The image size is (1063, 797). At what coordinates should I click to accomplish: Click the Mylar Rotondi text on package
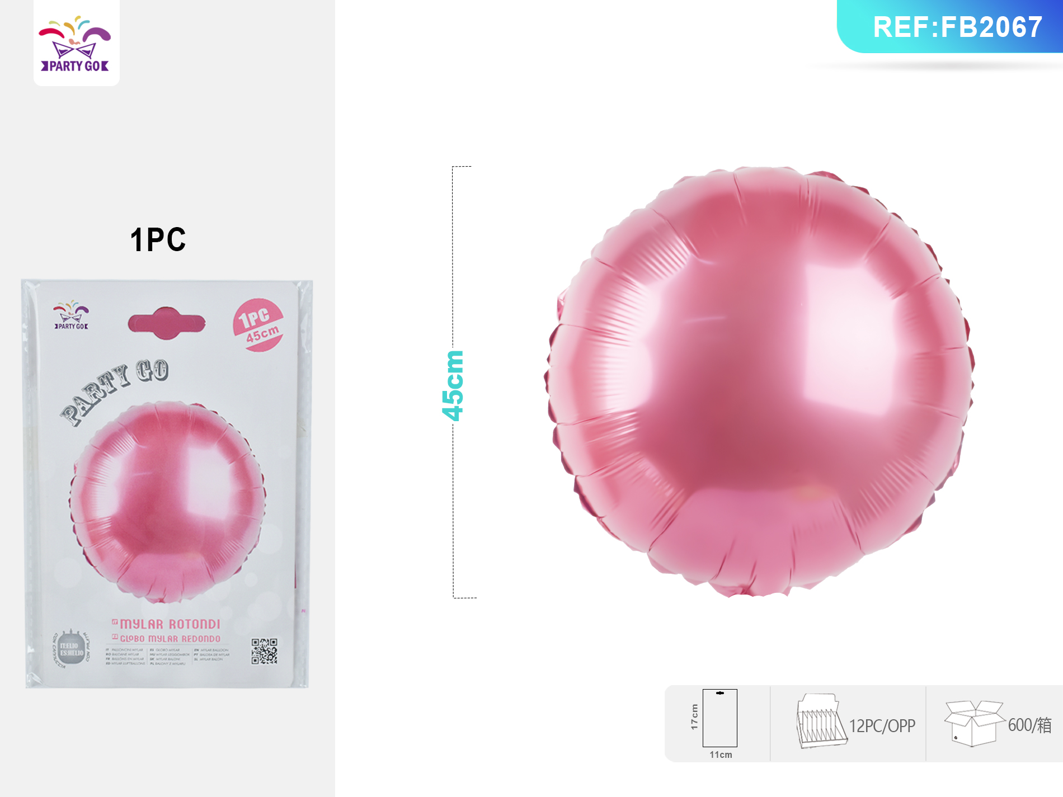170,624
